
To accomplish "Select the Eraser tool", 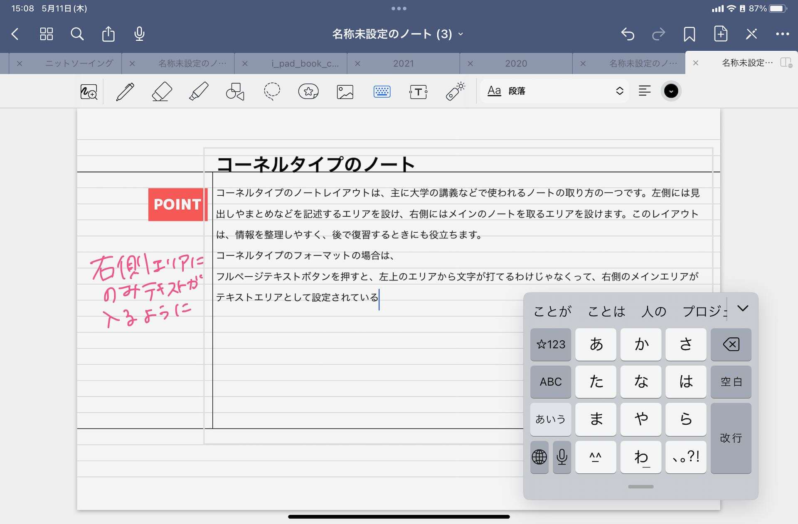I will [x=162, y=91].
